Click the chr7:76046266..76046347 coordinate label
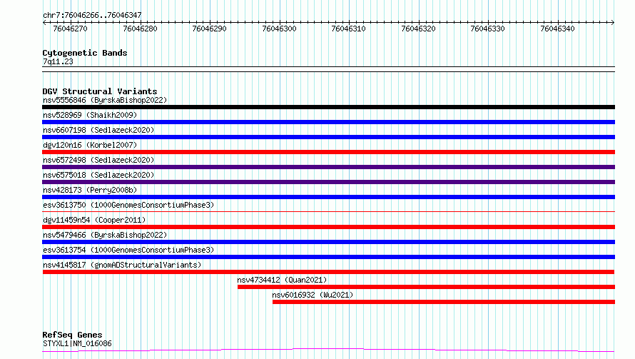This screenshot has width=635, height=359. [92, 16]
